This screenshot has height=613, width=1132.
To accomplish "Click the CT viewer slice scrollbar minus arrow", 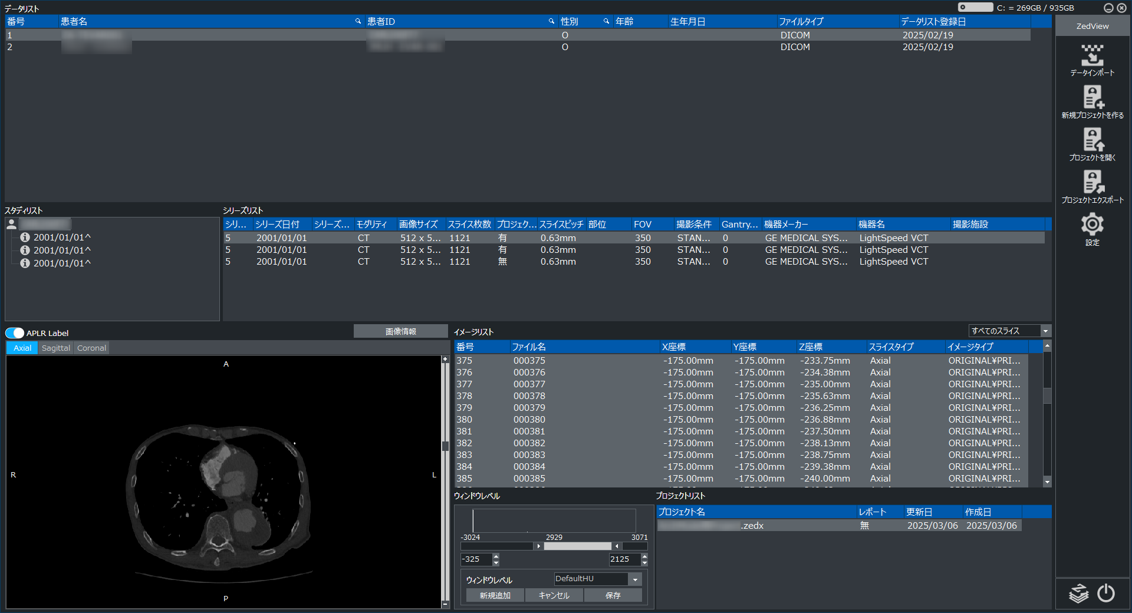I will point(446,605).
